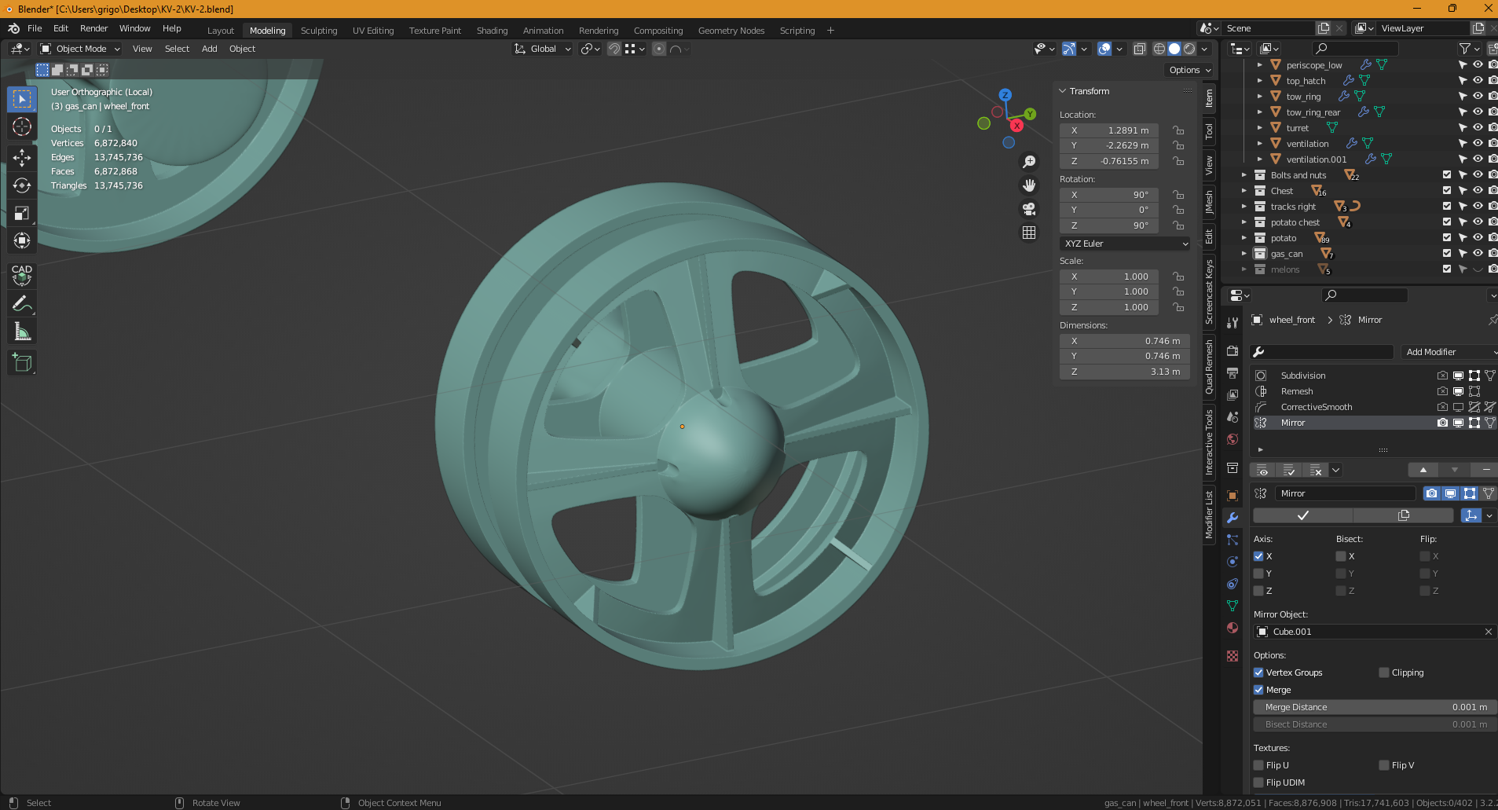Select the Add Cube tool
Image resolution: width=1498 pixels, height=810 pixels.
pos(22,362)
